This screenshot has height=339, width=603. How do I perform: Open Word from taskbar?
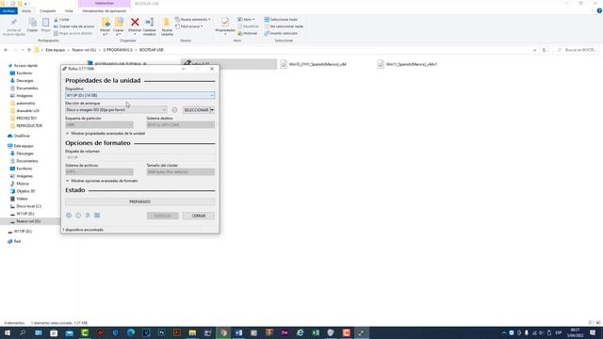tap(238, 332)
